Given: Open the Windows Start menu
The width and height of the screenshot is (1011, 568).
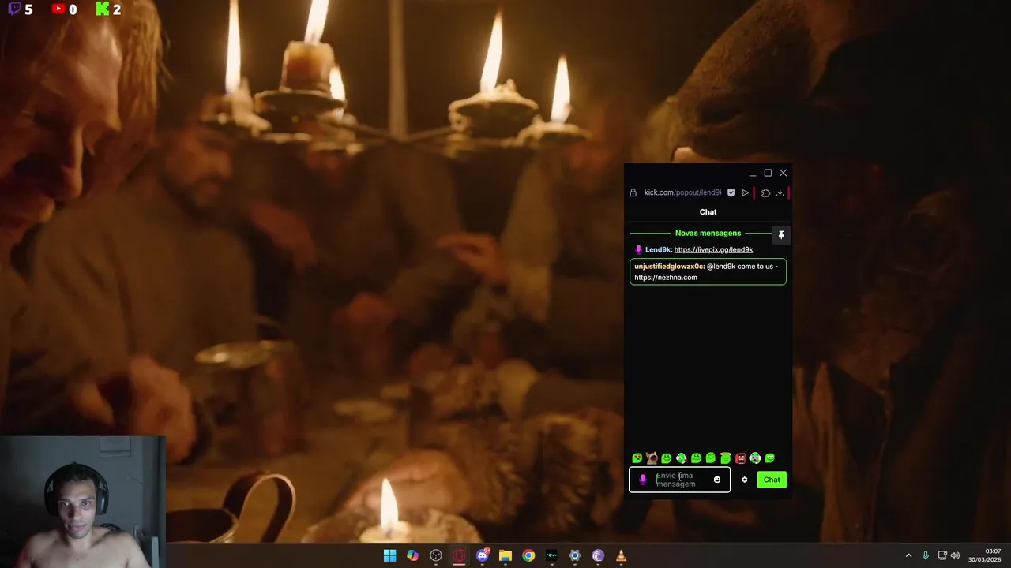Looking at the screenshot, I should [389, 556].
